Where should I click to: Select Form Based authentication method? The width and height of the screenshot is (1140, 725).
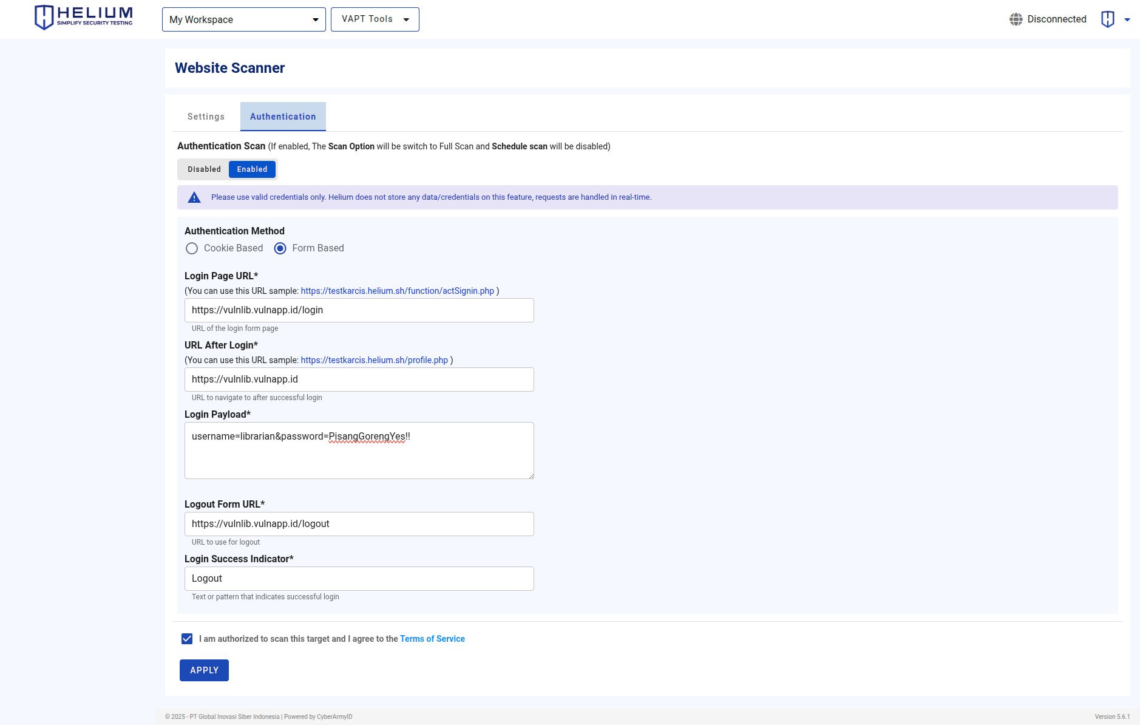(x=280, y=248)
